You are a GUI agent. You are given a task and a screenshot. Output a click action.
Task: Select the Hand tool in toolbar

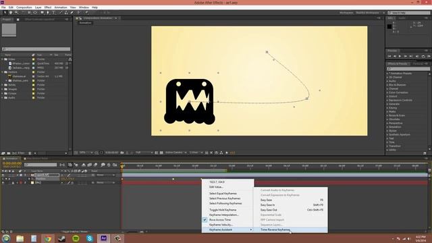pos(11,12)
